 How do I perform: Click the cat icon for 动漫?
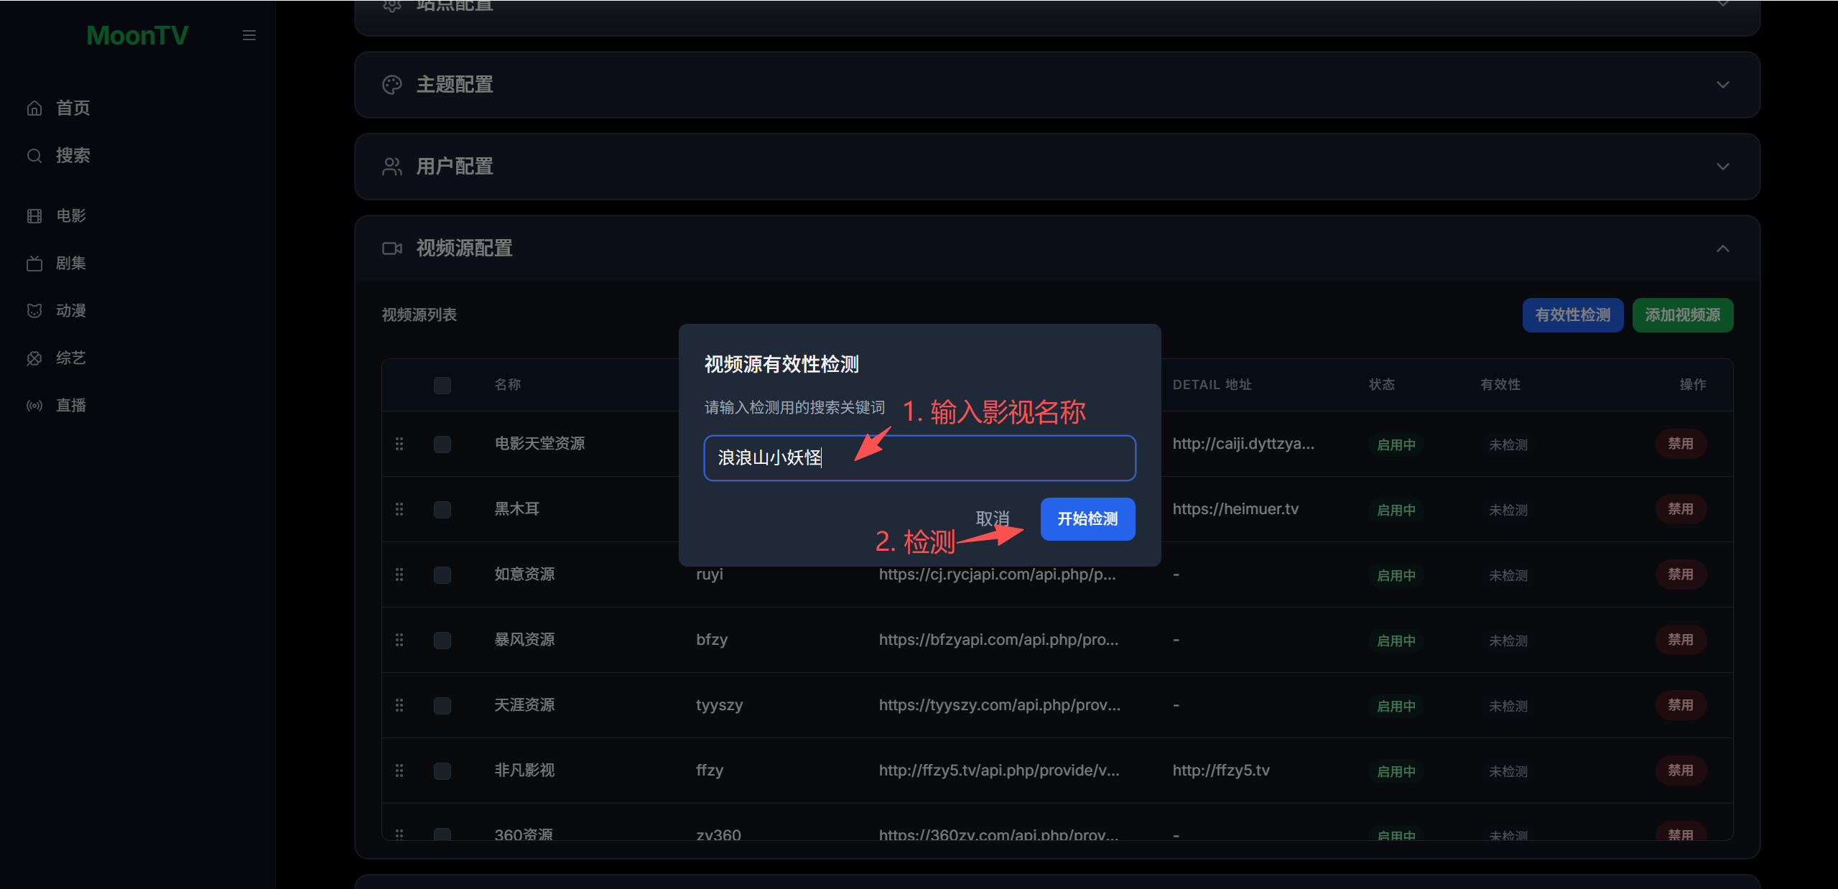[x=34, y=311]
